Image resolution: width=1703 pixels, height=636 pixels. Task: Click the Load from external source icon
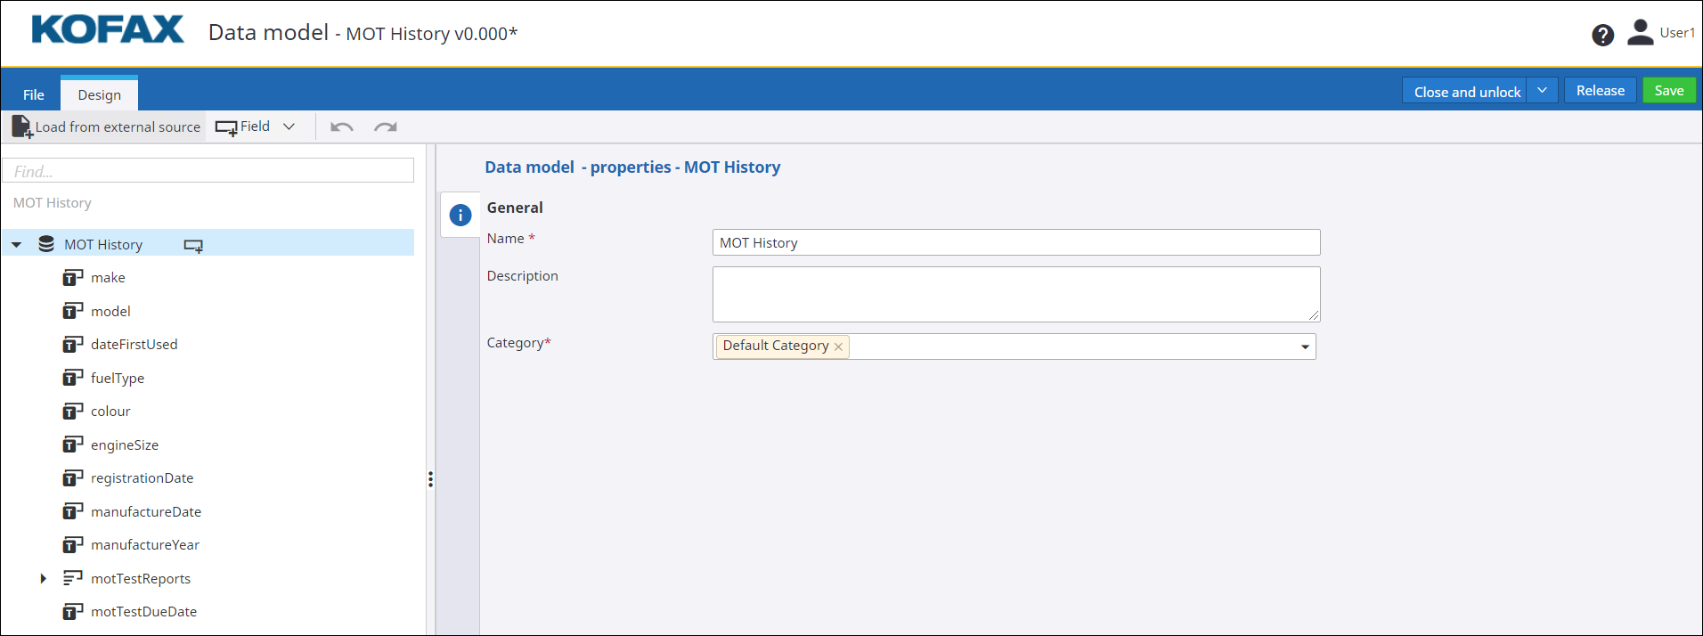pos(21,127)
